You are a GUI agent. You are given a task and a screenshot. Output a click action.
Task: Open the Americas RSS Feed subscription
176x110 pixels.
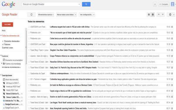tap(11, 86)
